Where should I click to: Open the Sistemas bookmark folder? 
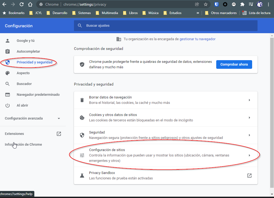point(82,13)
